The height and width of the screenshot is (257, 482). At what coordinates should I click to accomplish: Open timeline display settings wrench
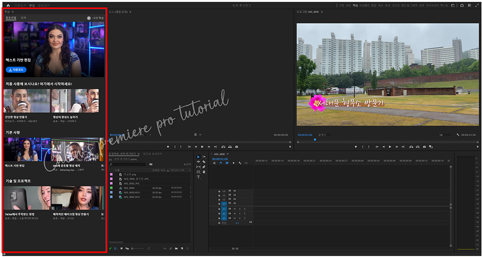[x=240, y=163]
